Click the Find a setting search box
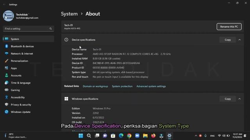This screenshot has height=140, width=250. pyautogui.click(x=29, y=29)
